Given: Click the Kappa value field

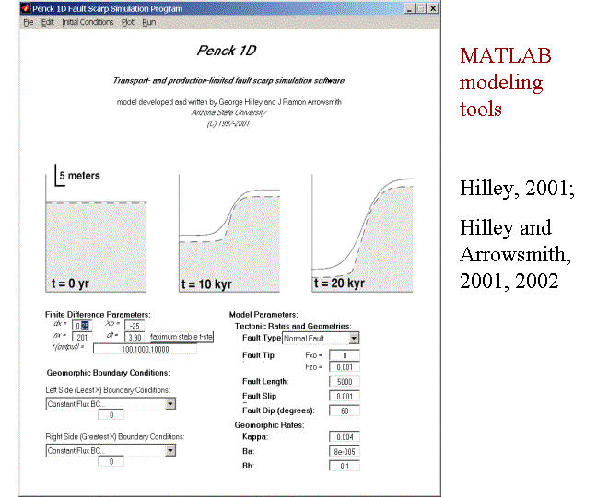Looking at the screenshot, I should (x=344, y=438).
